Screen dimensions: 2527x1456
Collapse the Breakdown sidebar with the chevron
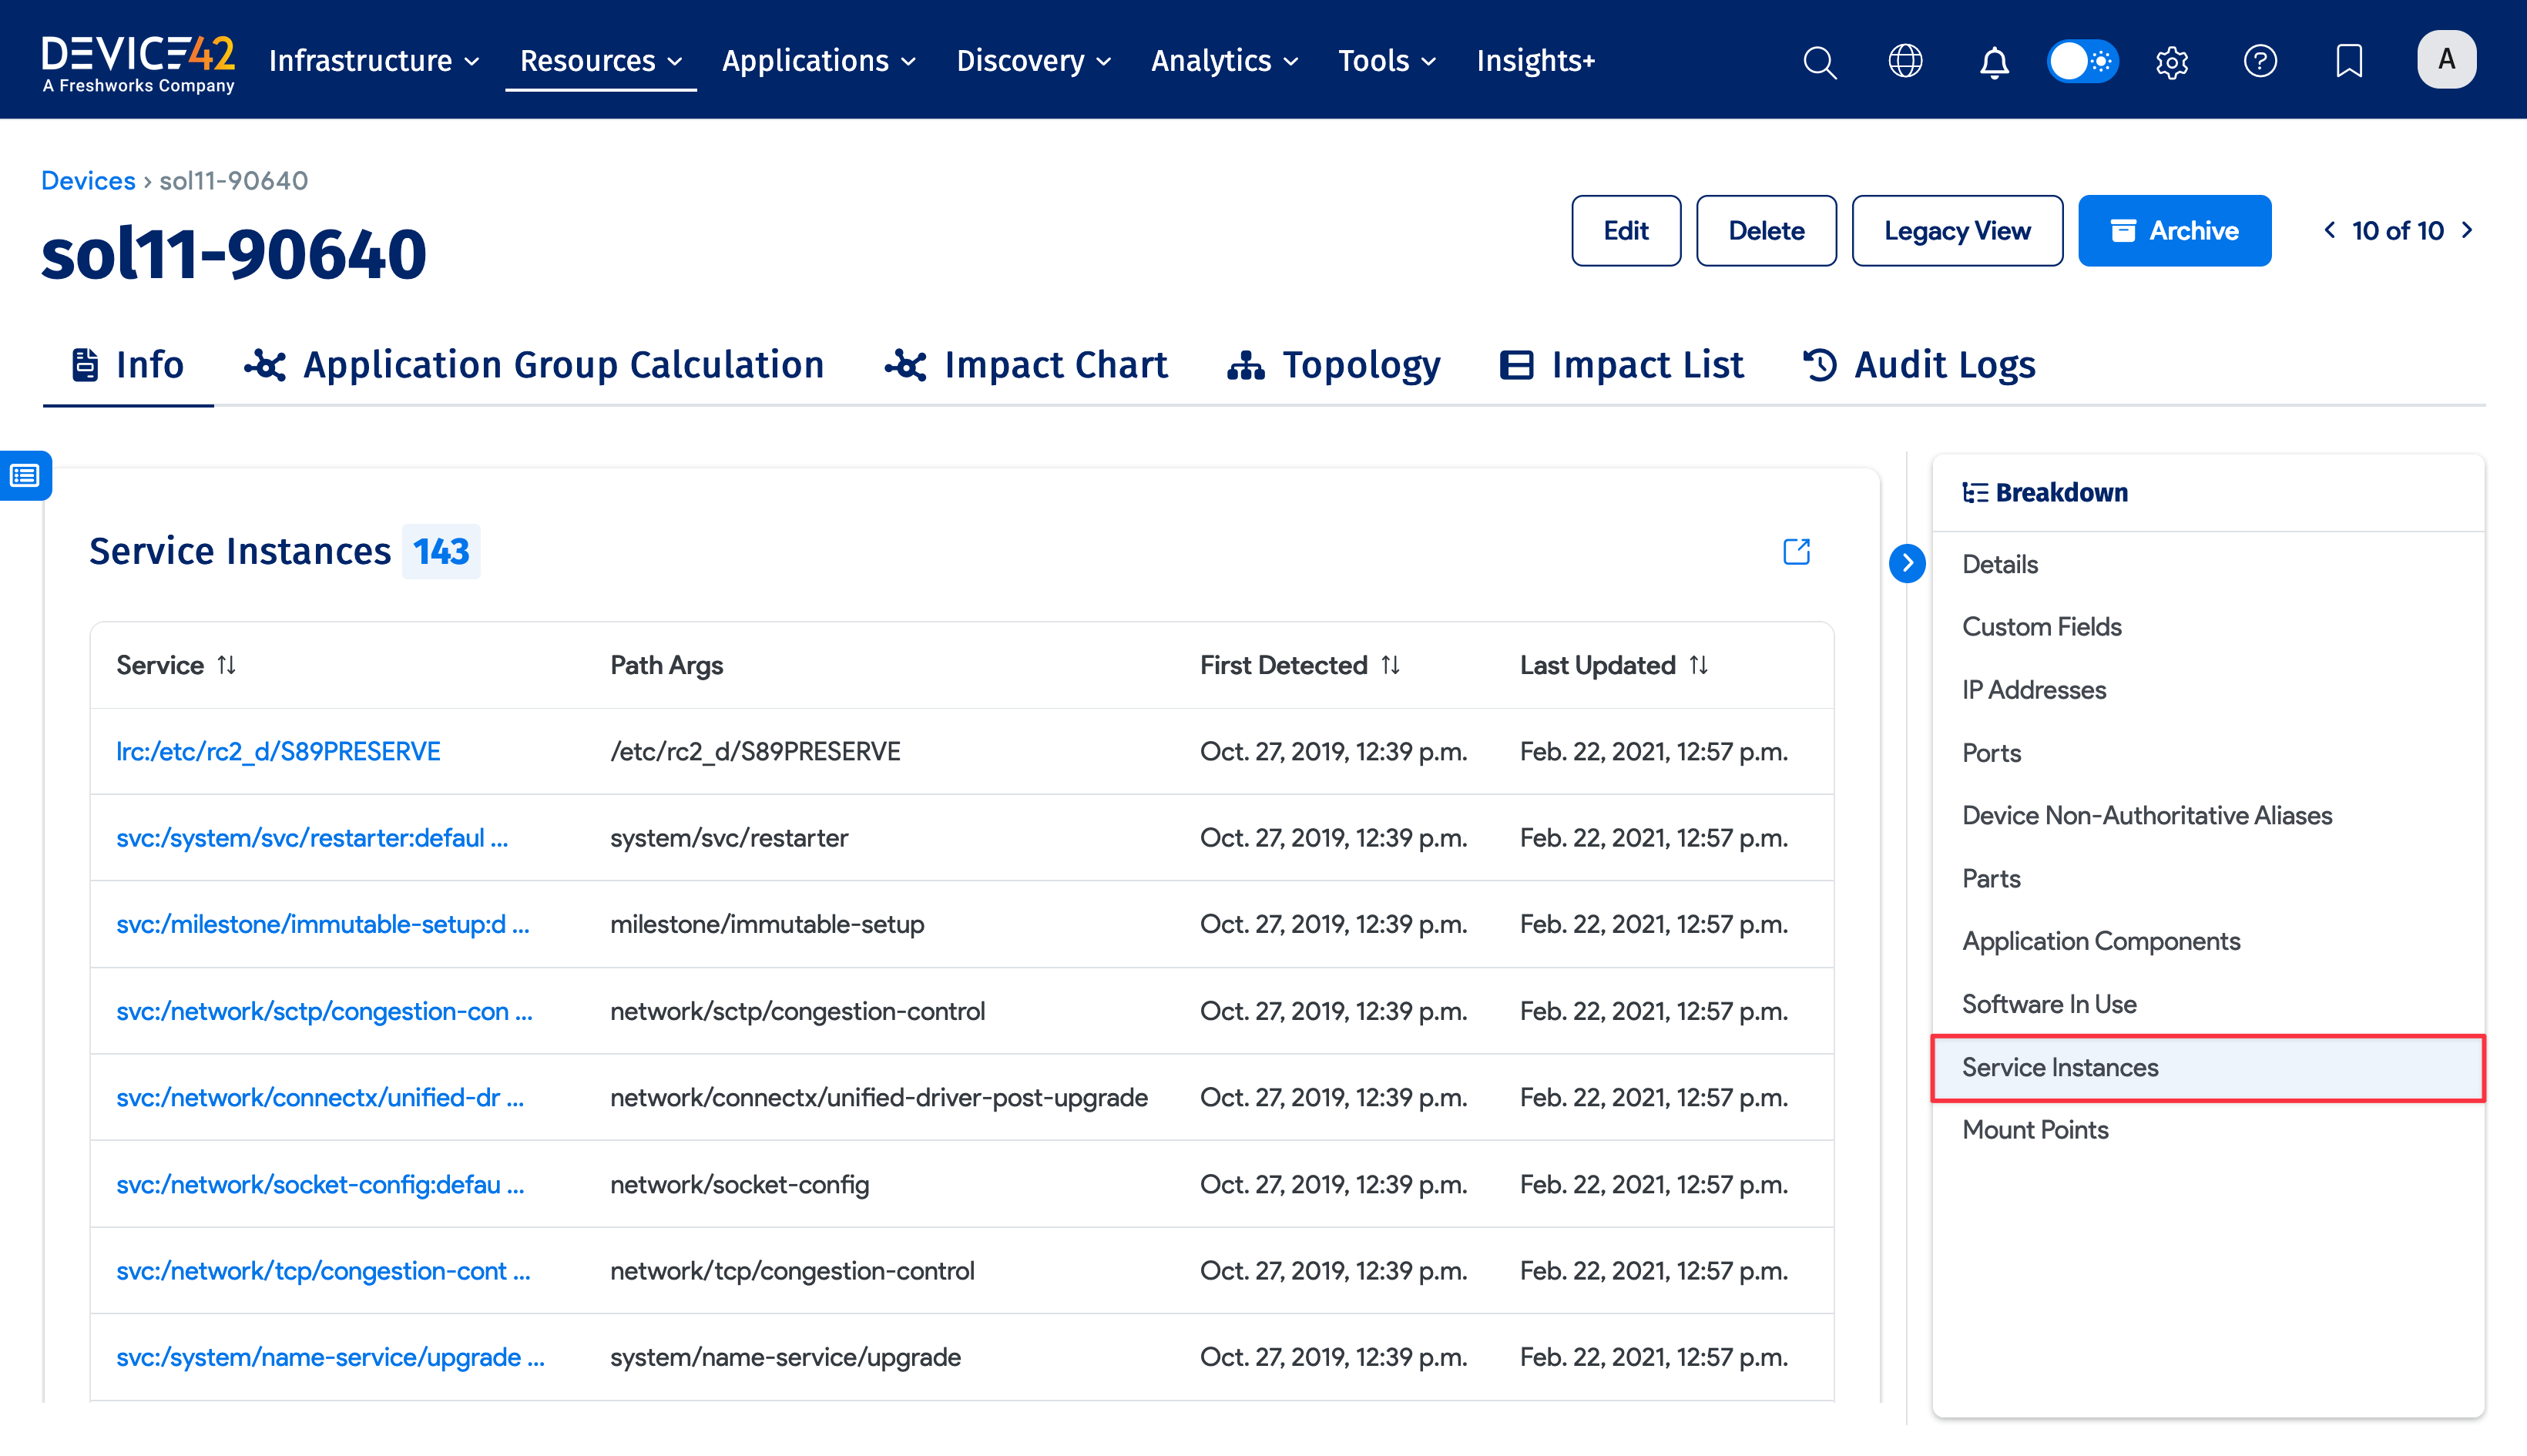tap(1908, 563)
